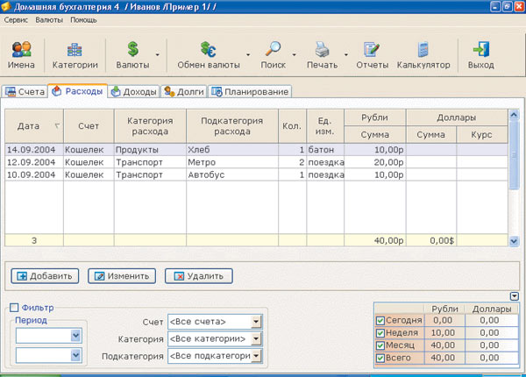
Task: Click the Хлеб subcategory cell
Action: [x=232, y=150]
